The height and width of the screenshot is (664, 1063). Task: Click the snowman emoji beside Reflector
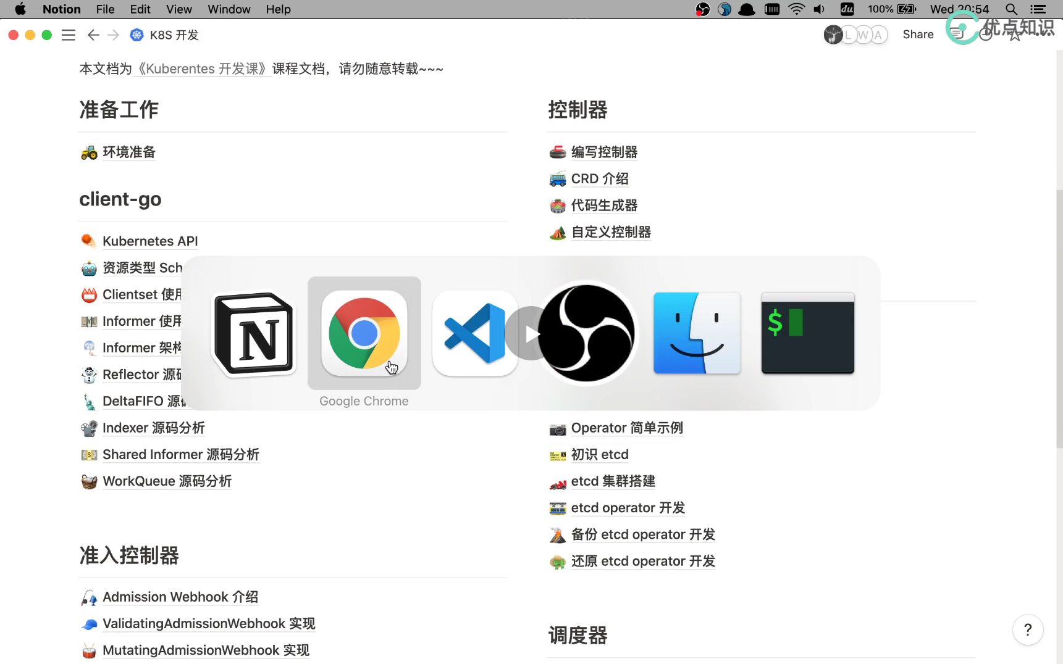pos(89,375)
